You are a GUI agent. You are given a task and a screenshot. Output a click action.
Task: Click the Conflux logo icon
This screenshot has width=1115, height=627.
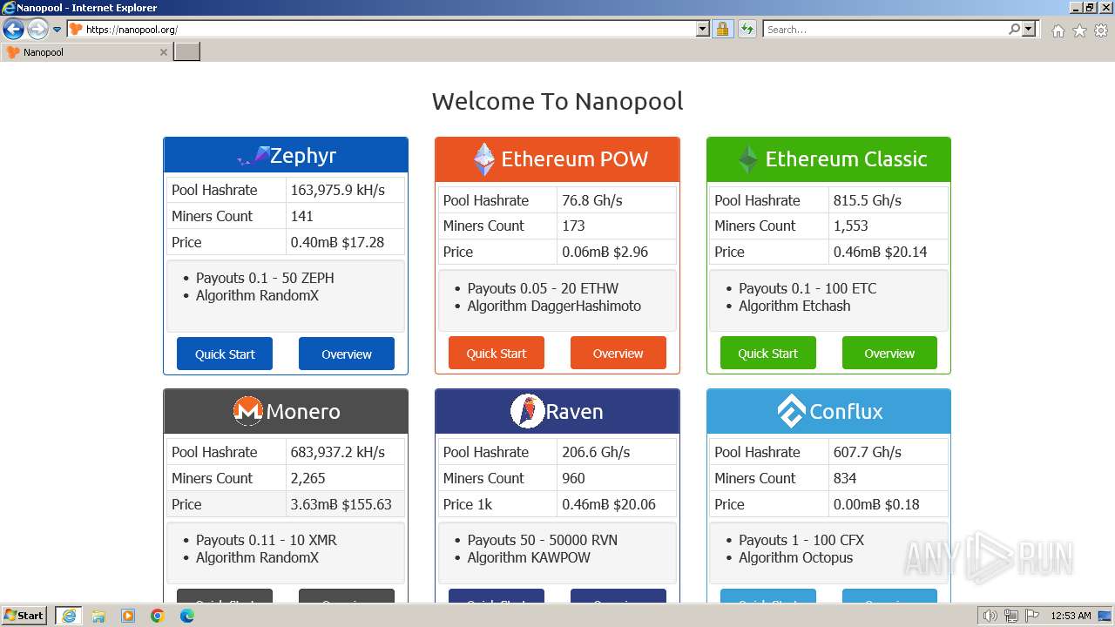click(x=791, y=411)
